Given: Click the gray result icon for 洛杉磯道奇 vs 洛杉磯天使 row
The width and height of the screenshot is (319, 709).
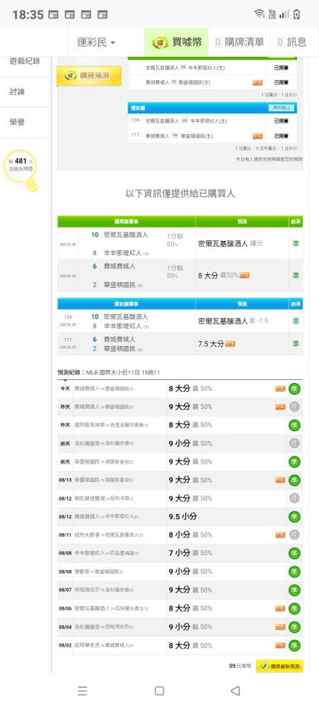Looking at the screenshot, I should pos(295,443).
